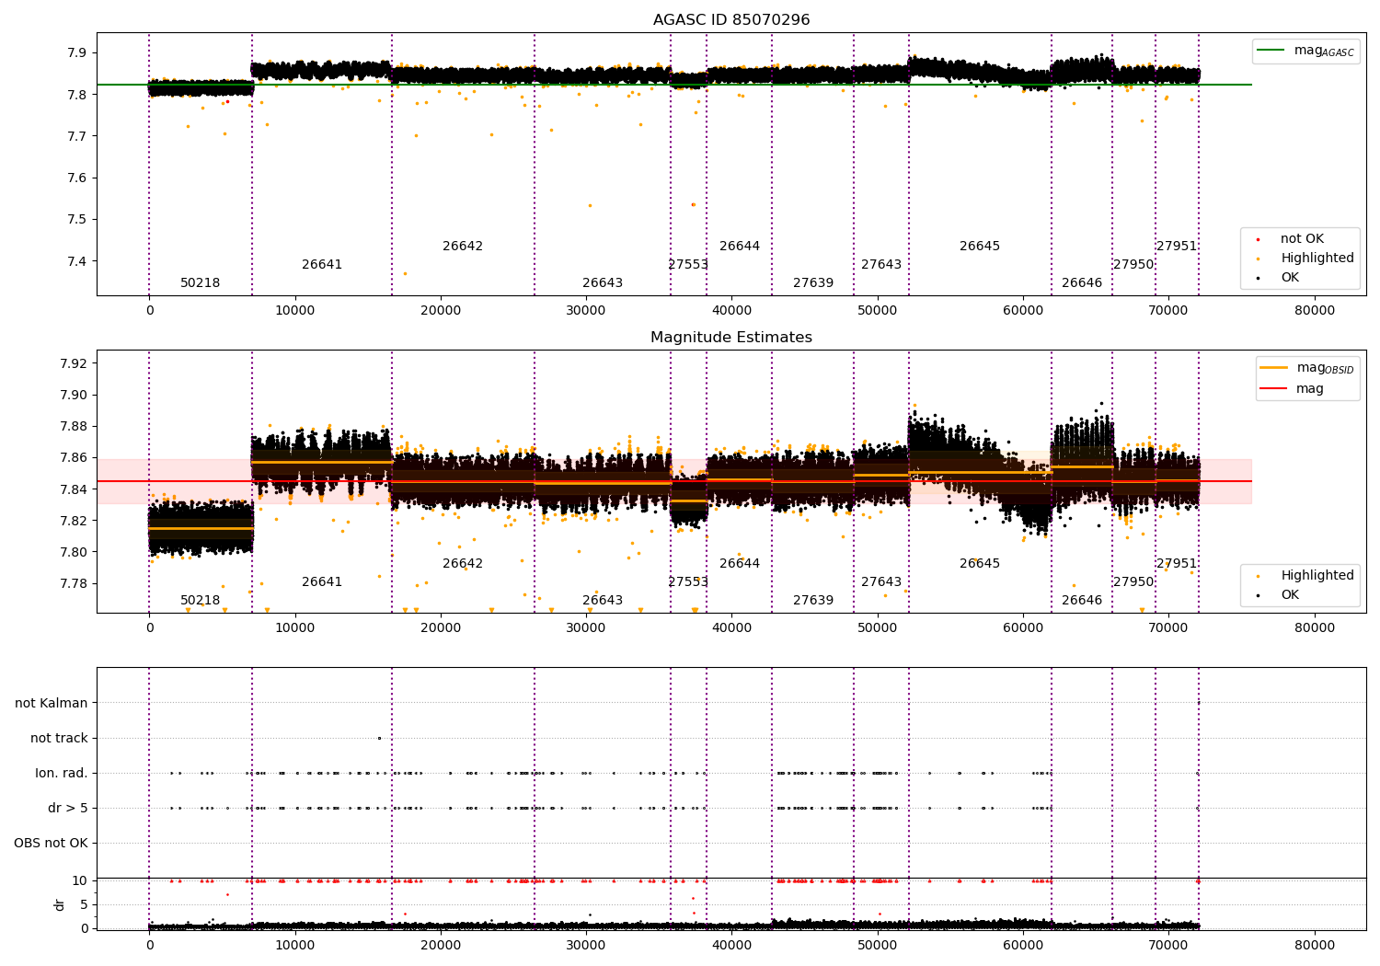
Task: Click obsid label 26642 in top panel
Action: tap(463, 246)
